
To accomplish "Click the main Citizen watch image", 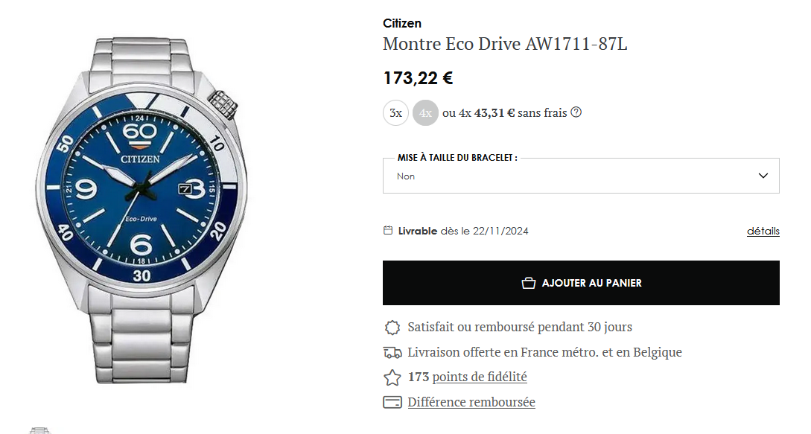I will click(x=141, y=210).
